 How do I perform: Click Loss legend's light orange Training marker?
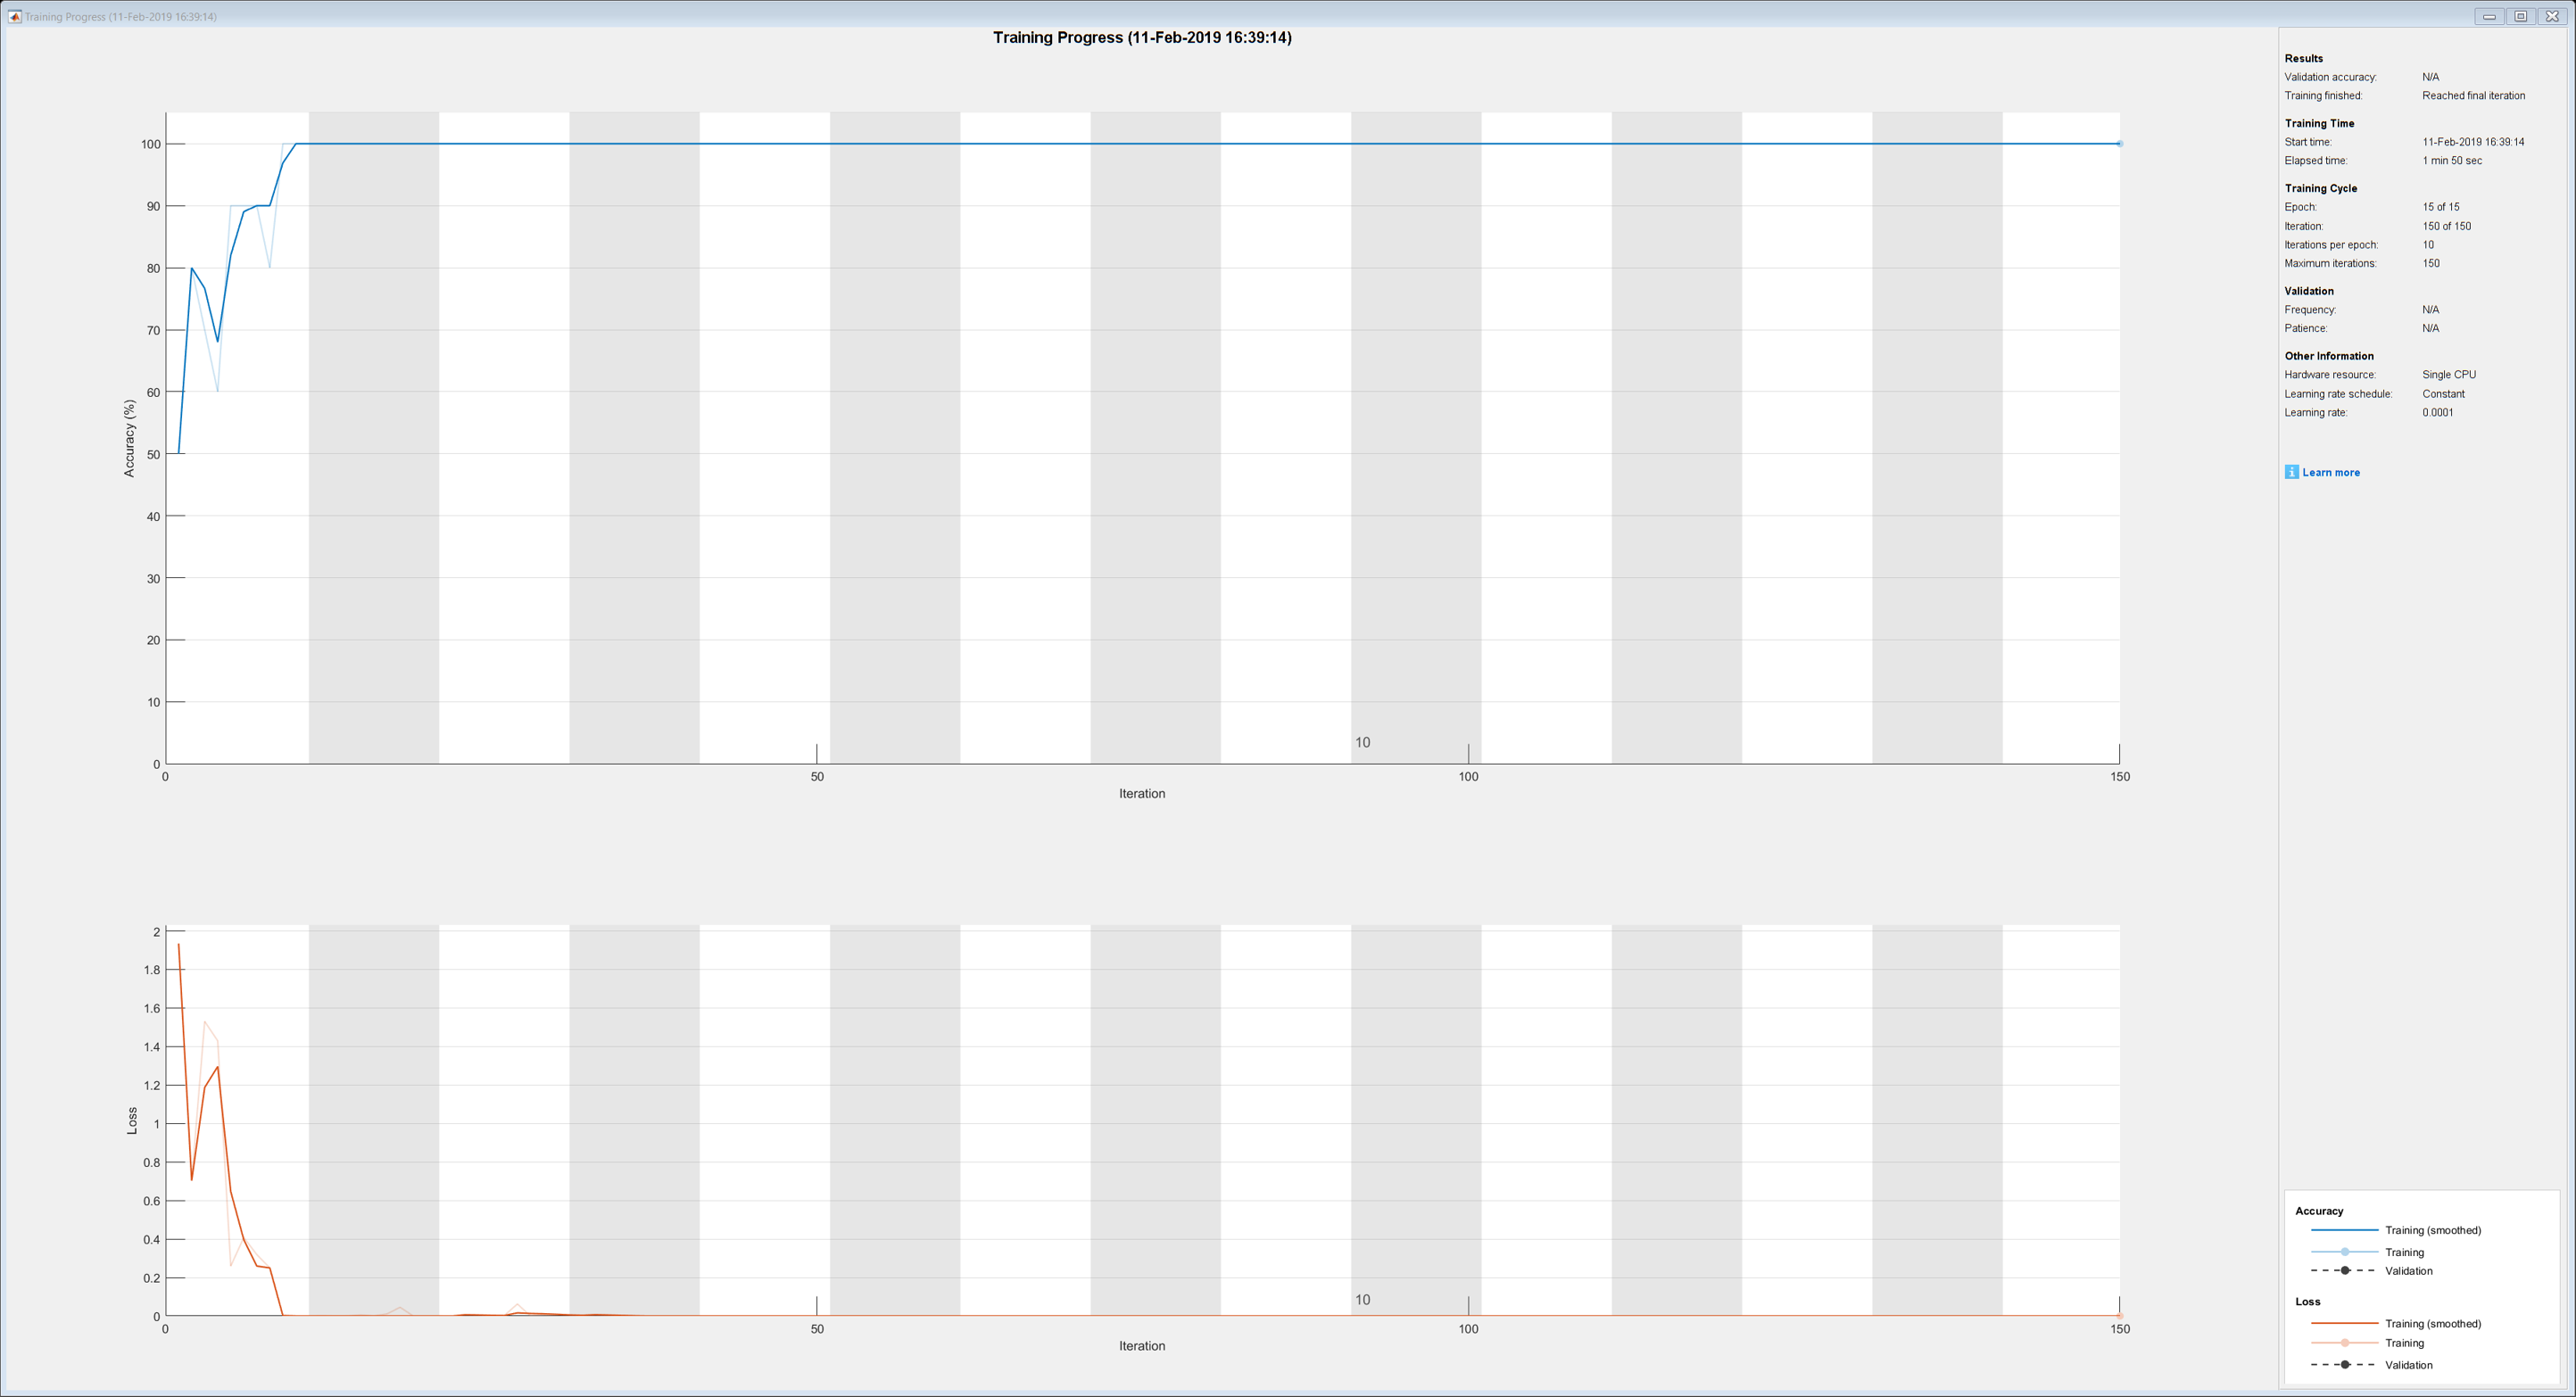click(x=2344, y=1343)
